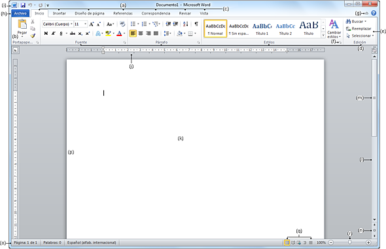Screen dimensions: 386x249
Task: Toggle show paragraph marks ¶
Action: click(x=196, y=24)
